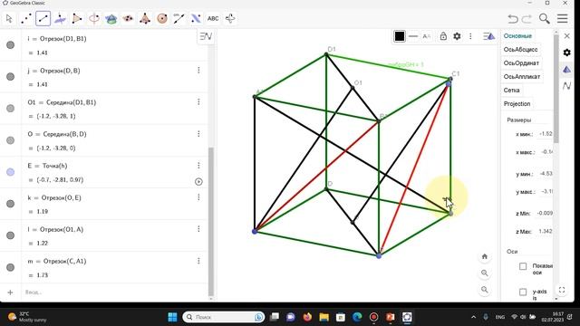
Task: Select the Move arrow tool
Action: click(9, 18)
